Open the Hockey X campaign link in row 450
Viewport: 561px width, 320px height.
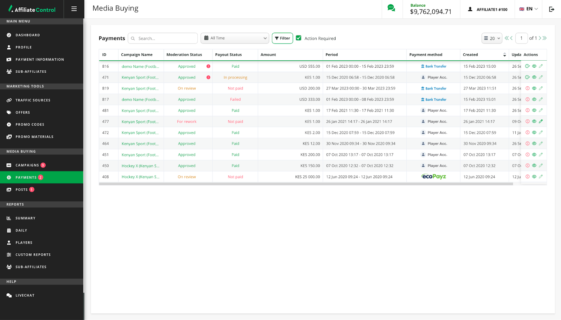coord(140,166)
